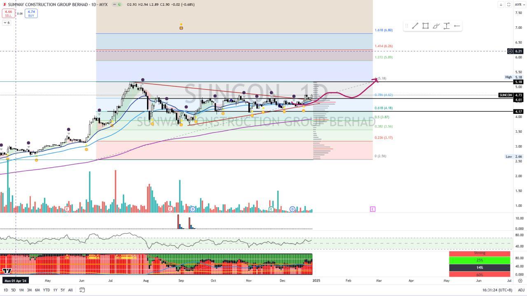
Task: Click the BUY 4.74 button
Action: tap(31, 14)
